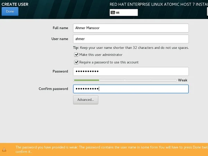
Task: Click the Password label
Action: [x=60, y=71]
